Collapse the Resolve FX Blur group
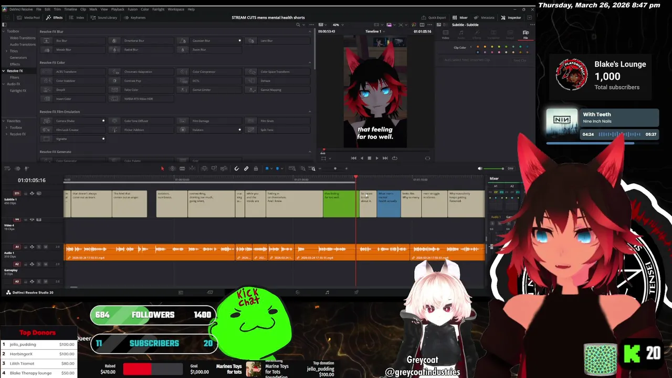The height and width of the screenshot is (378, 672). pyautogui.click(x=309, y=31)
